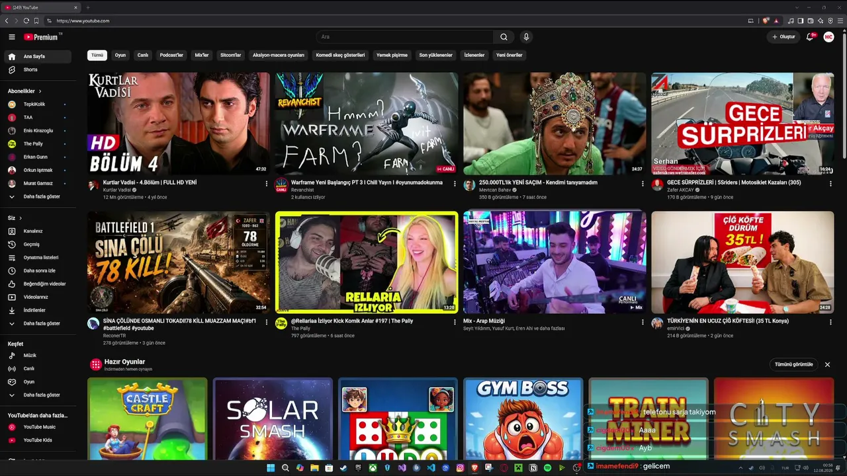Open İndirilenler in the sidebar
The image size is (847, 476).
[x=38, y=310]
